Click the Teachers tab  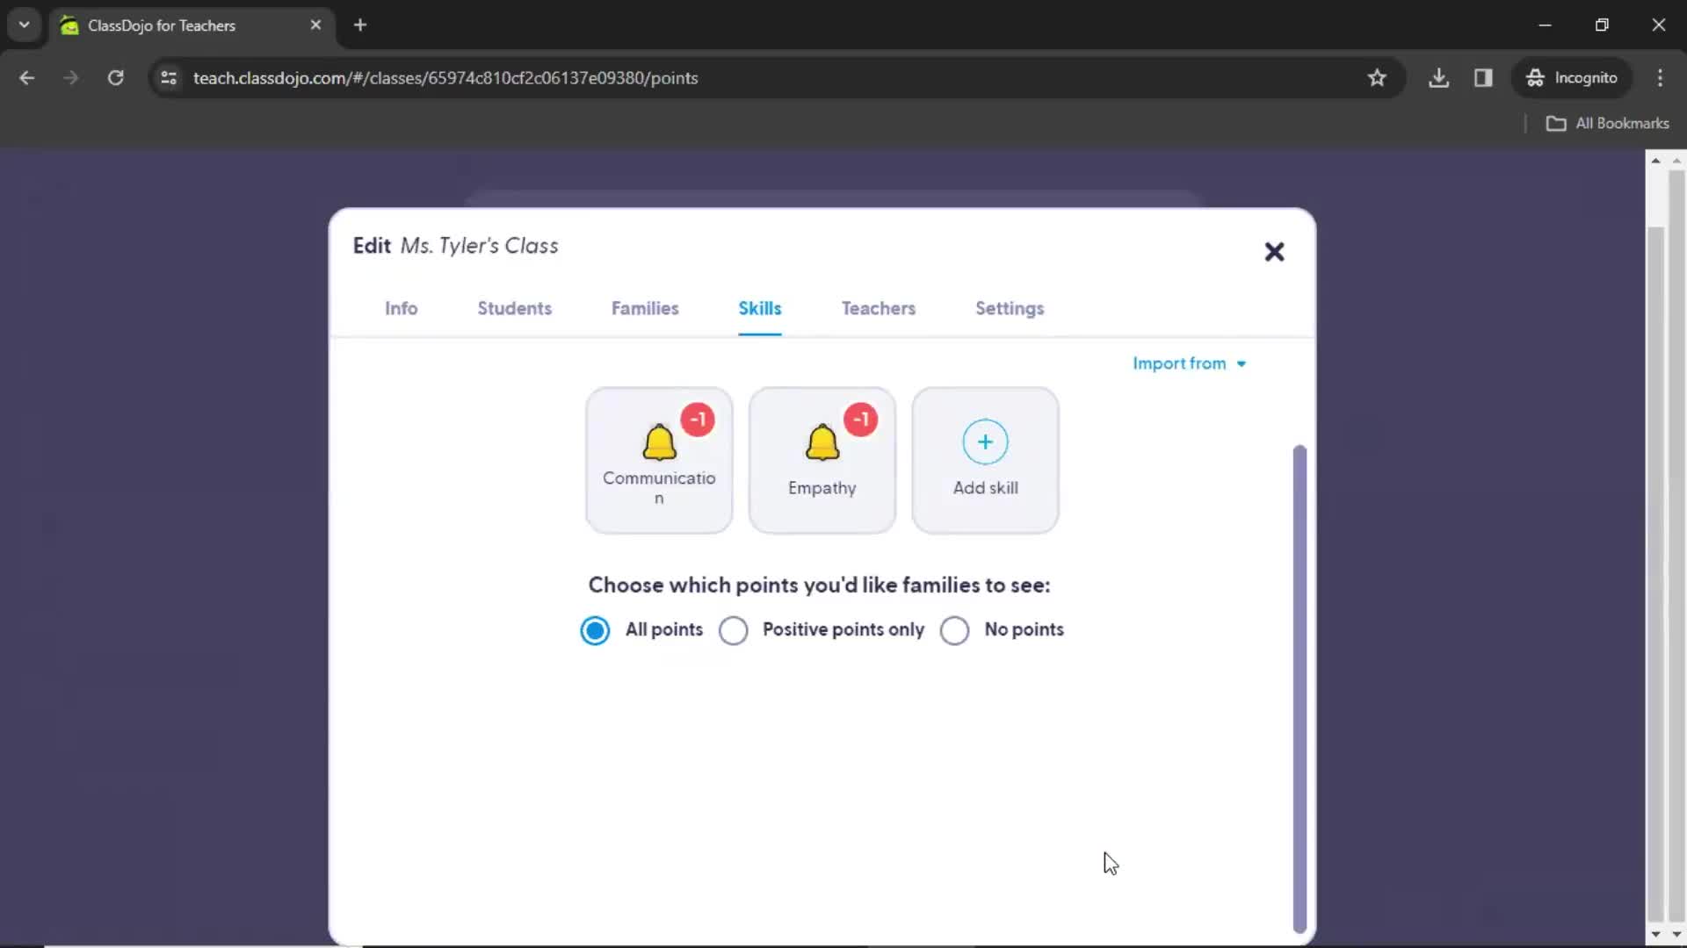point(877,308)
